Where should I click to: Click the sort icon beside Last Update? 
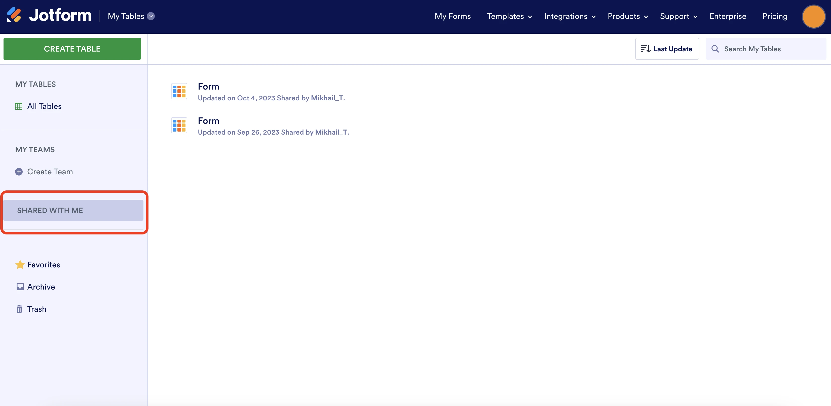click(x=645, y=49)
